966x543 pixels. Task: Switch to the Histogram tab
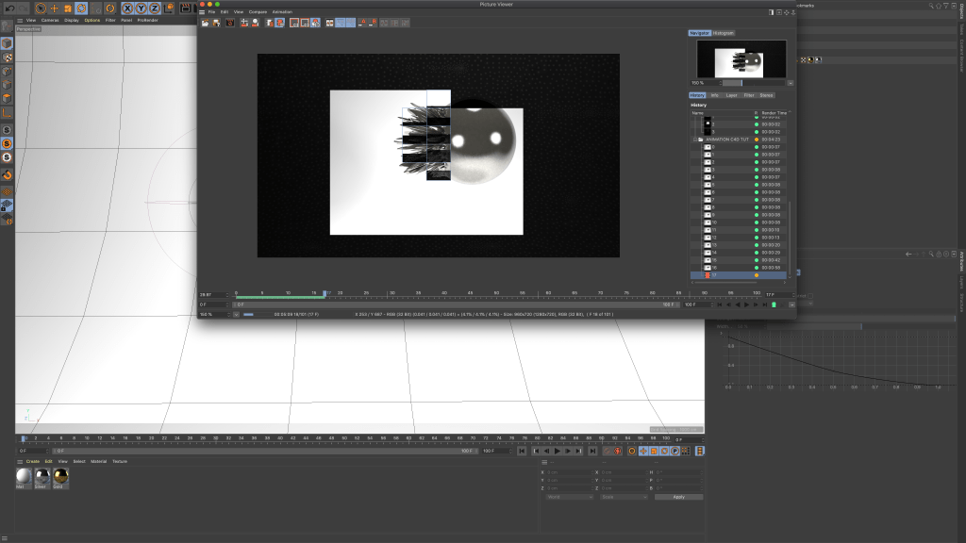[723, 33]
